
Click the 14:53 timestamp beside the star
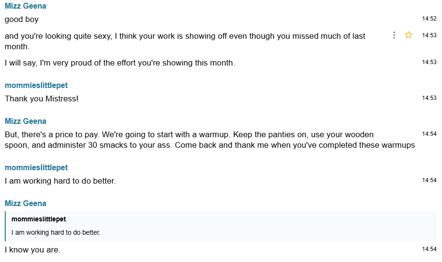429,35
